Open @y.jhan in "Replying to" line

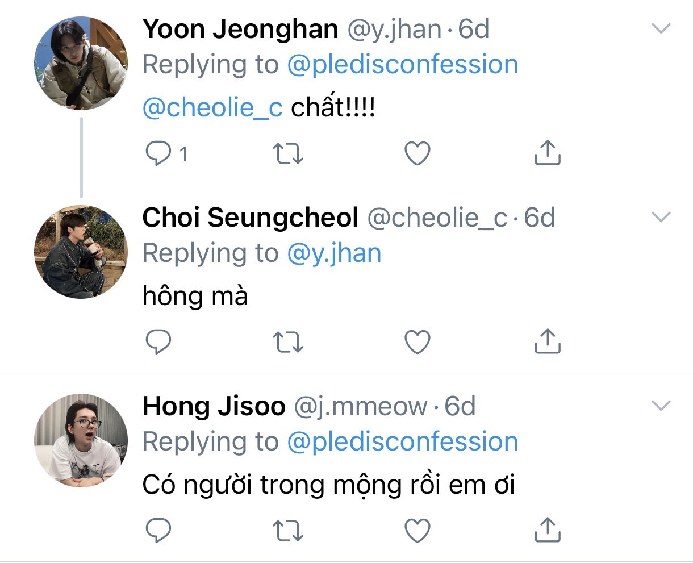coord(334,253)
